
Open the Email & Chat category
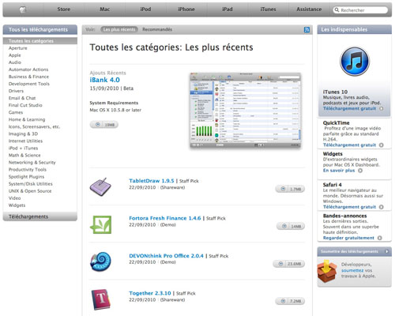click(22, 98)
